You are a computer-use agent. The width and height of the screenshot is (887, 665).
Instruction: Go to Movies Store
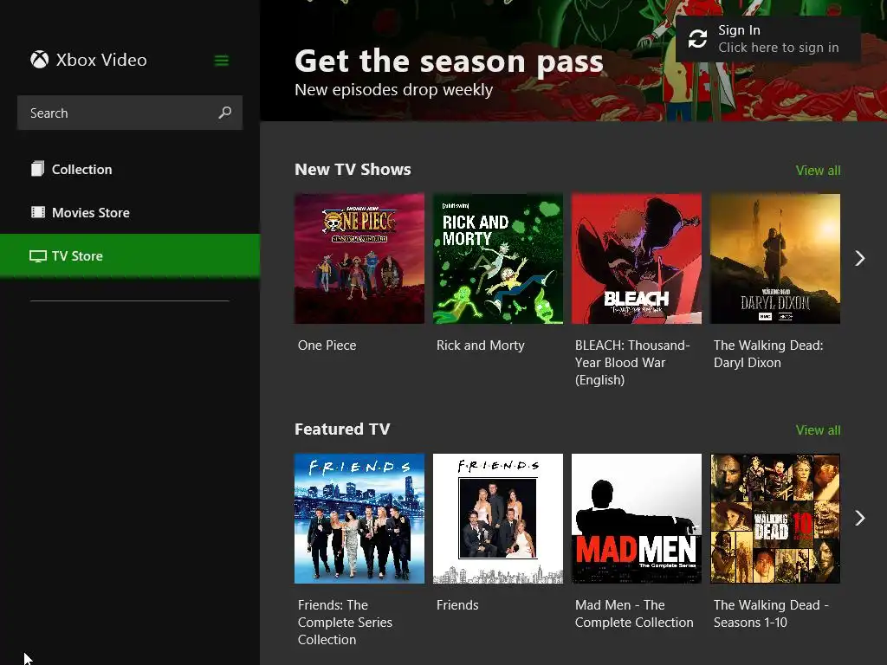(x=130, y=213)
